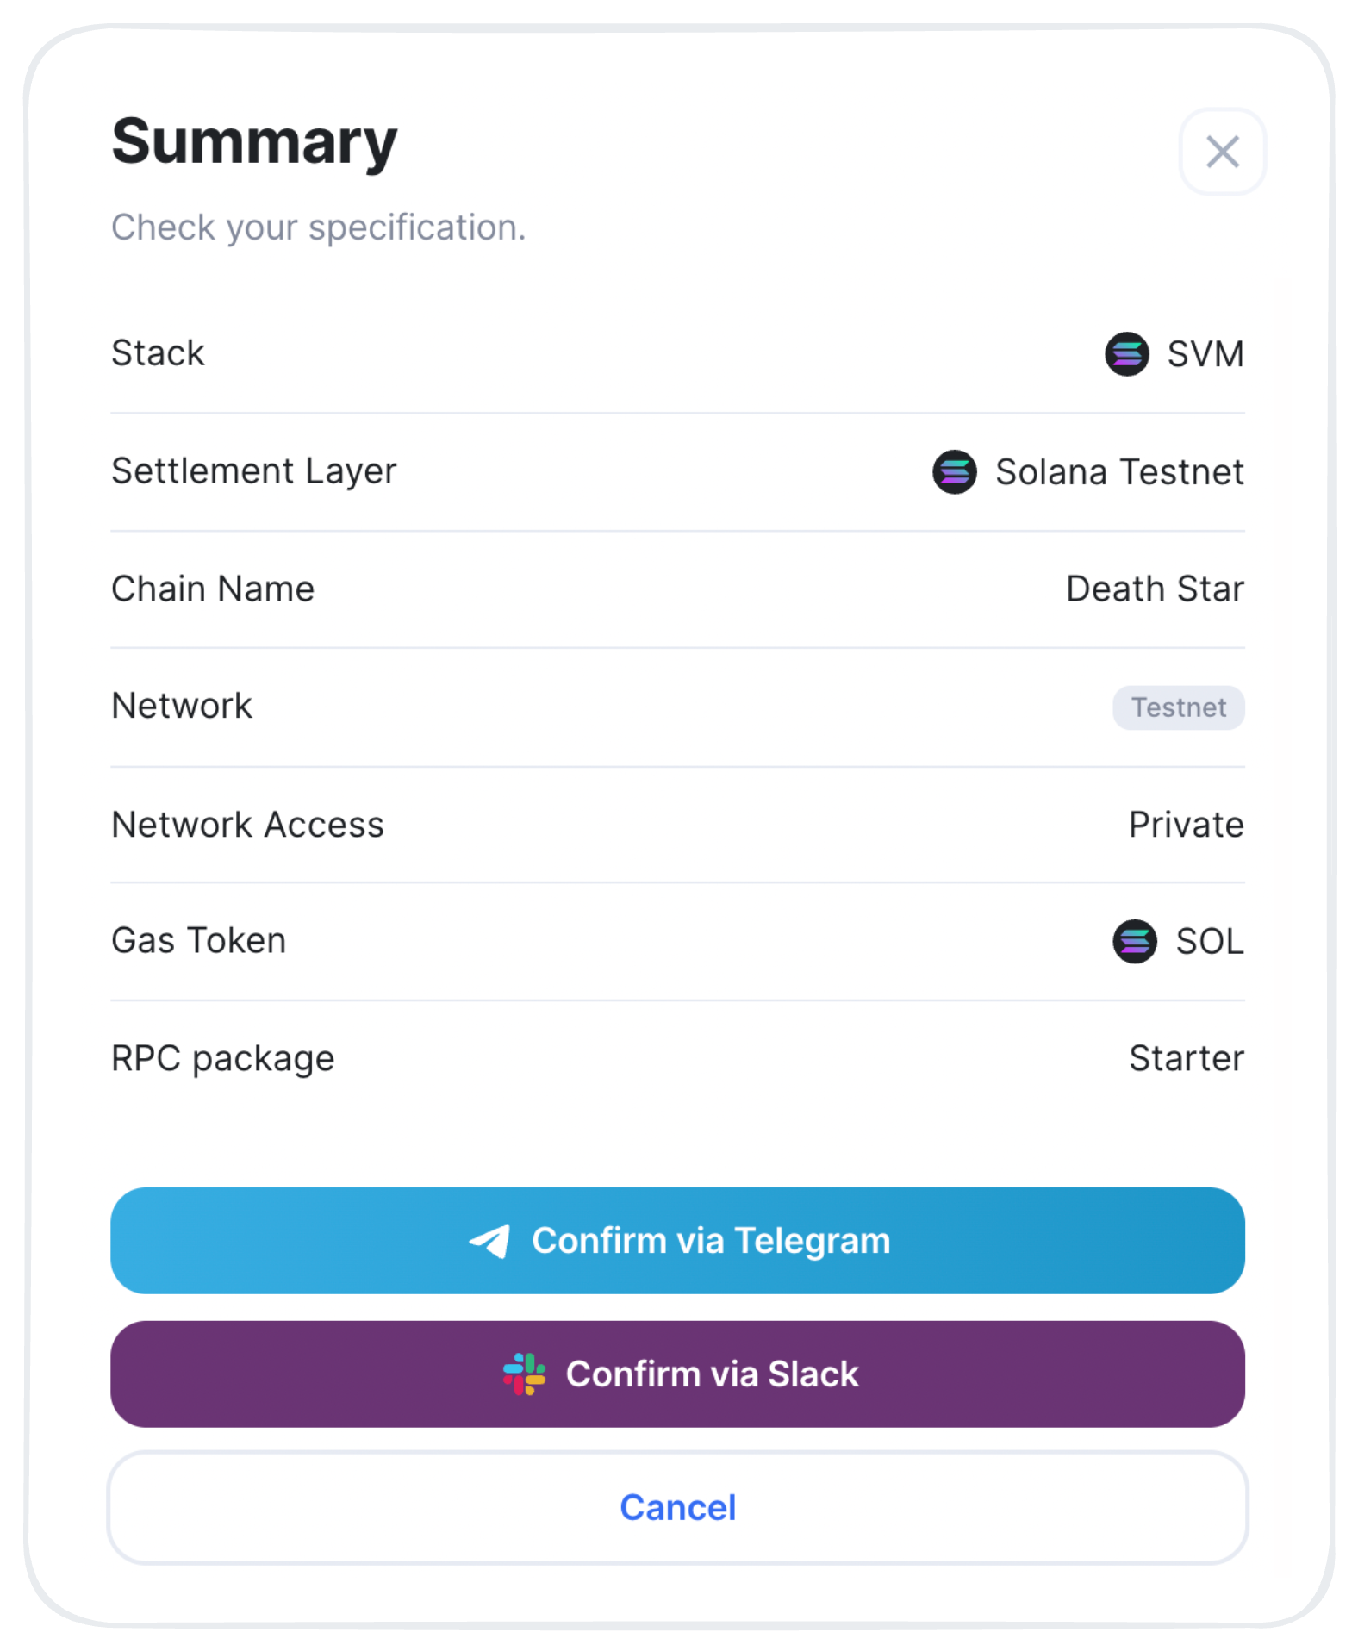Cancel the summary dialog
The height and width of the screenshot is (1651, 1358).
tap(677, 1507)
